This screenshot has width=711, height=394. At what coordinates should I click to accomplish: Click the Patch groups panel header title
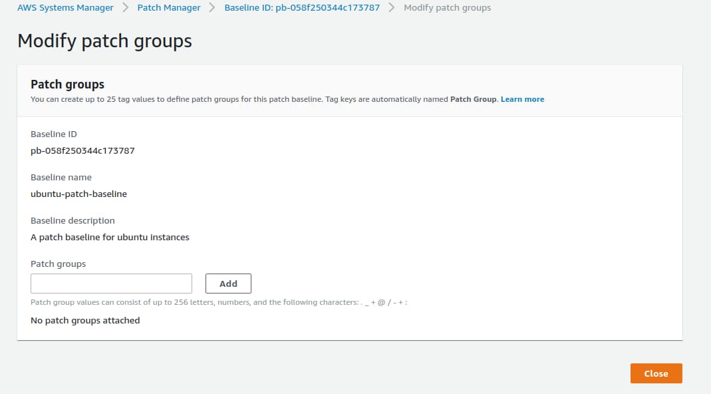(x=67, y=85)
